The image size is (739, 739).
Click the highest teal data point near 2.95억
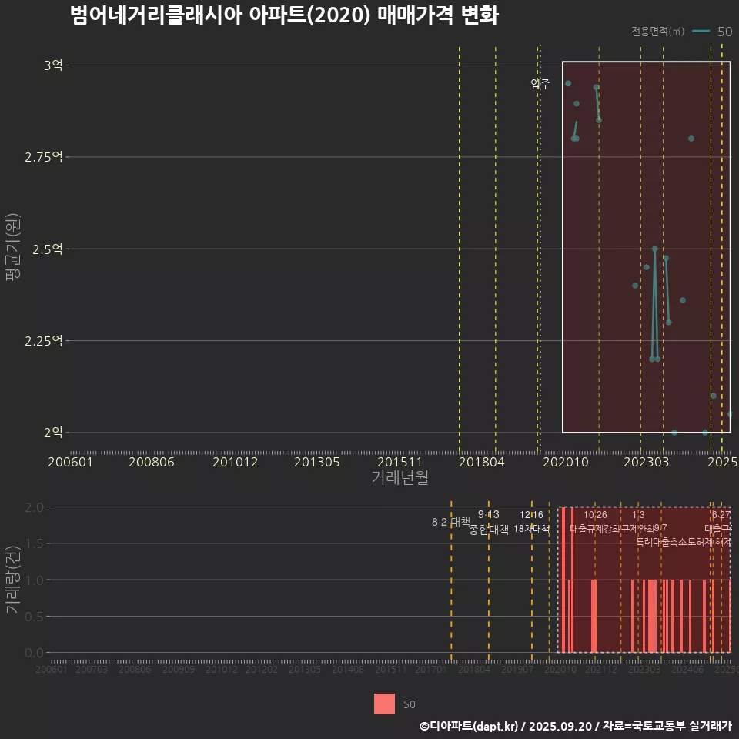pos(568,83)
